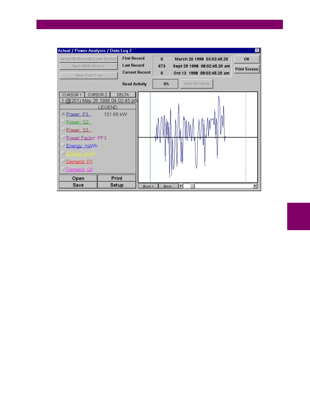Image resolution: width=310 pixels, height=401 pixels.
Task: Click the Current Record number field
Action: [162, 73]
